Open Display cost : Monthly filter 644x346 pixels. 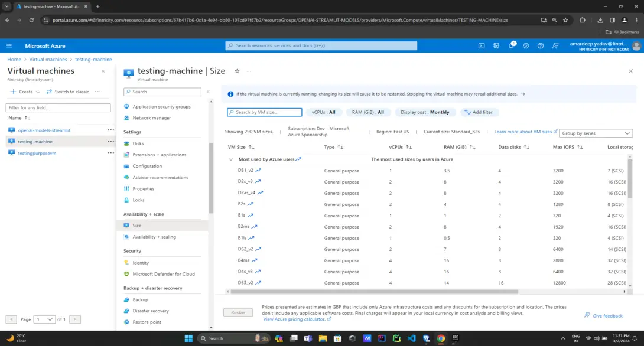425,112
